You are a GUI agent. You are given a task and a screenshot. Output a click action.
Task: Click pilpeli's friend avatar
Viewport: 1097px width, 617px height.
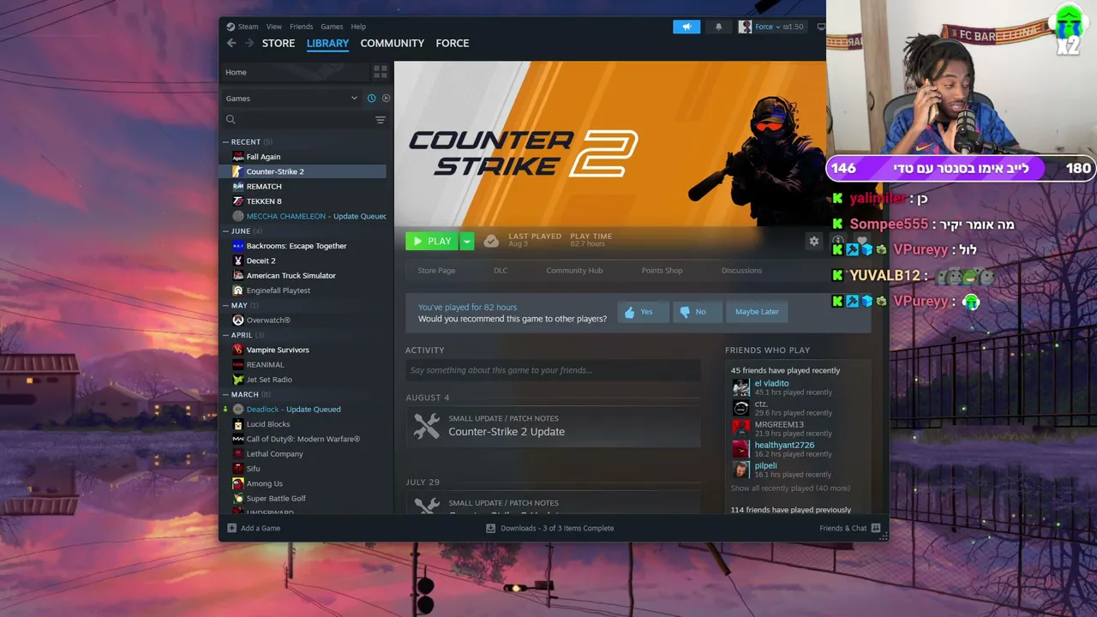tap(741, 470)
